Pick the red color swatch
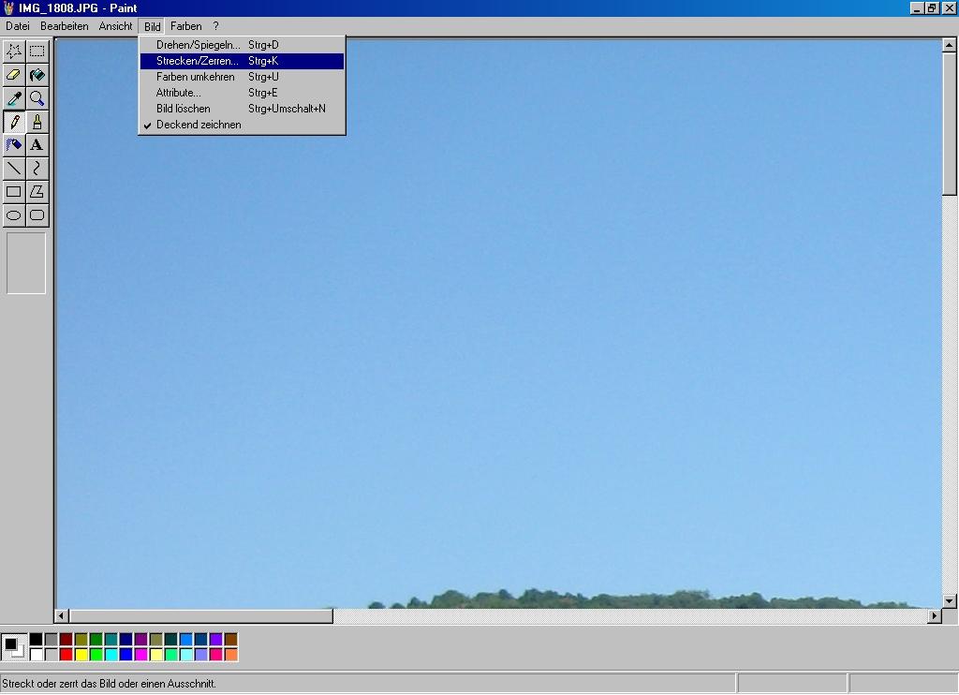The width and height of the screenshot is (959, 695). pos(66,655)
